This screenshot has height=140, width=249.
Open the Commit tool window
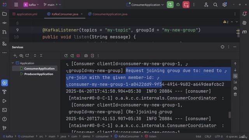click(4, 23)
